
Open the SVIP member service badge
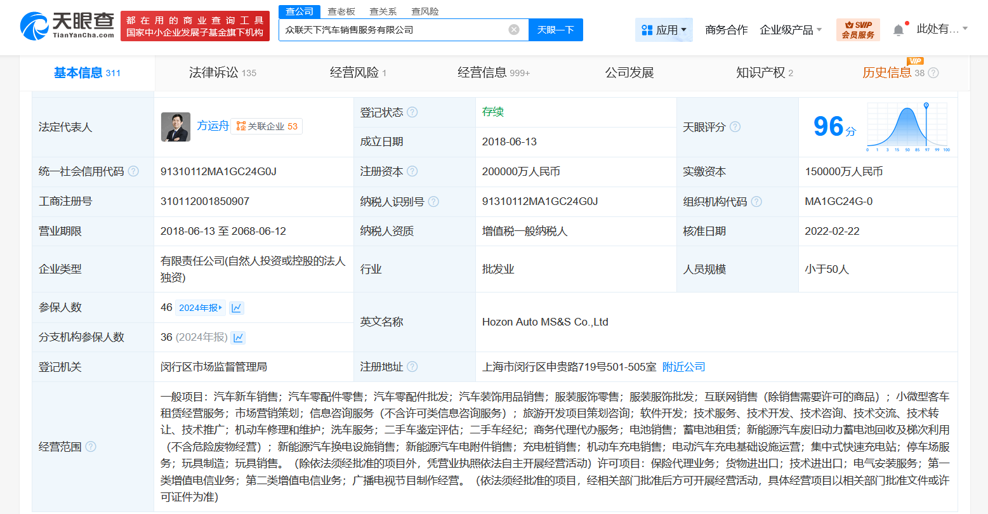(x=858, y=30)
